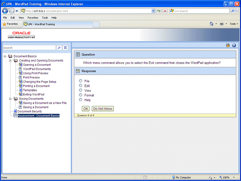This screenshot has width=241, height=181.
Task: Click the Question section icon
Action: (78, 54)
